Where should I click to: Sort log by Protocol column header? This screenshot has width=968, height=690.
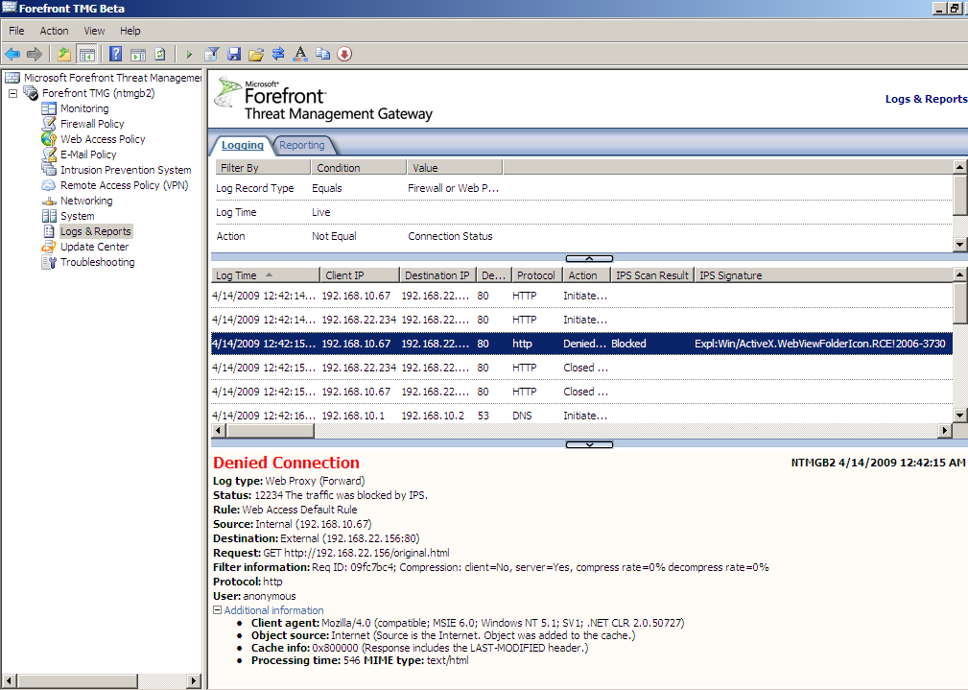536,275
